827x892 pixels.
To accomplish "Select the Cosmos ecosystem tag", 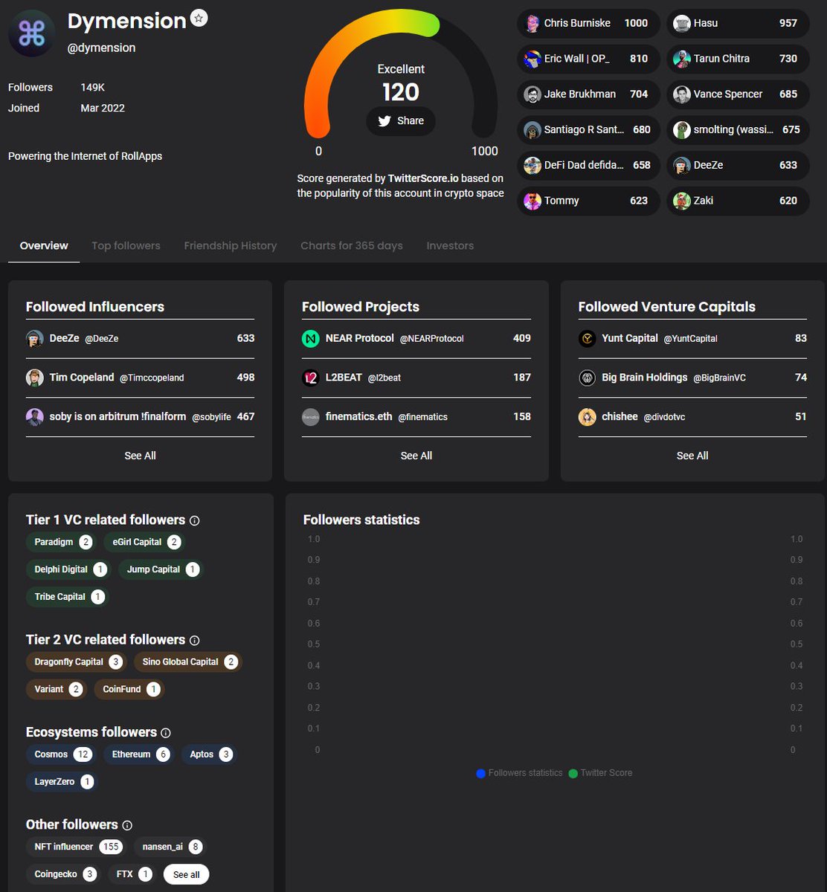I will click(61, 755).
